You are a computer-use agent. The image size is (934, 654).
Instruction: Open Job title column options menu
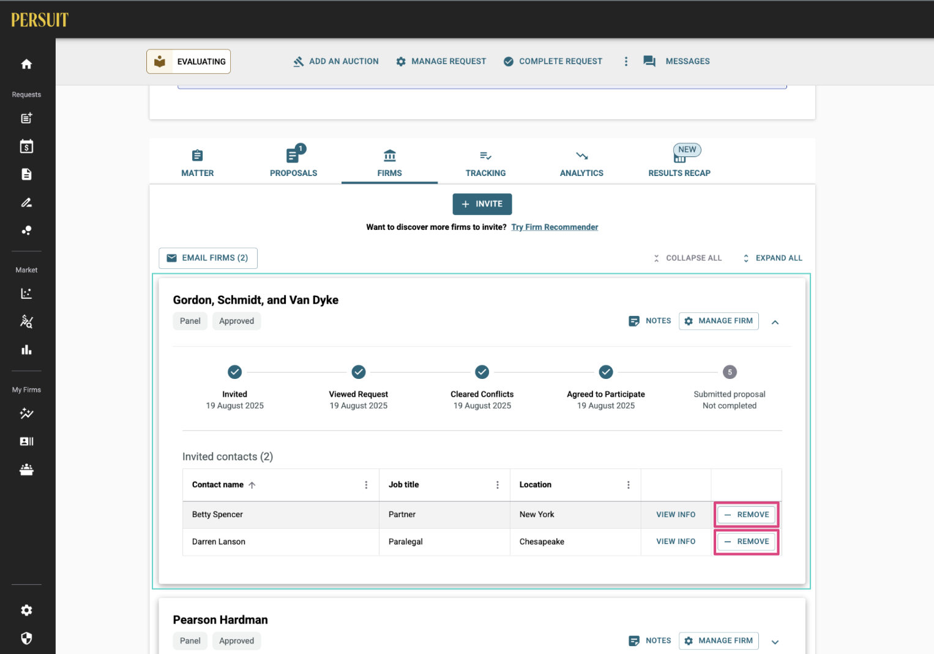click(497, 485)
